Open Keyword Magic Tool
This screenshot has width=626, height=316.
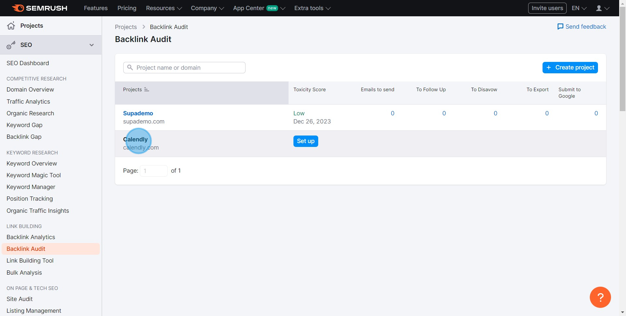[x=34, y=175]
